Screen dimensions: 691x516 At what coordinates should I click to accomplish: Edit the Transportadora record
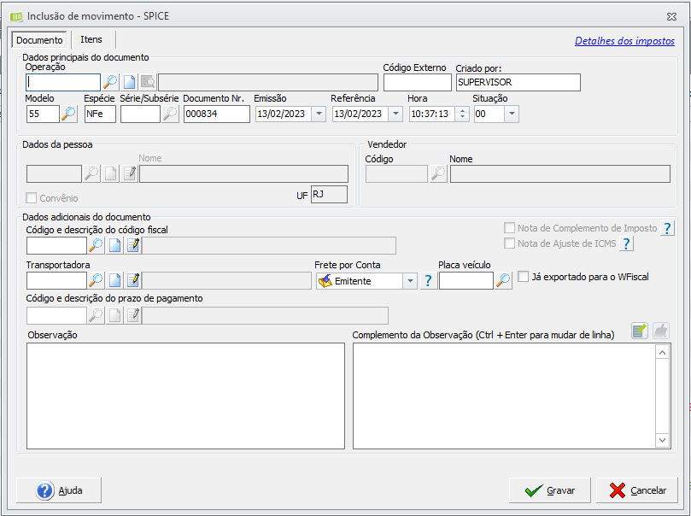[x=133, y=280]
